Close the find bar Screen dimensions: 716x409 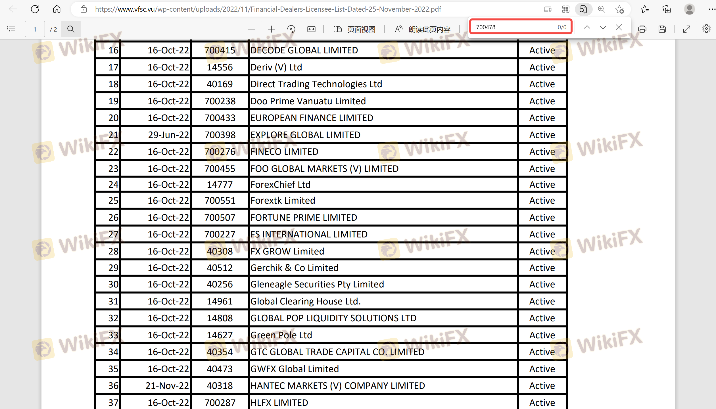(x=619, y=27)
